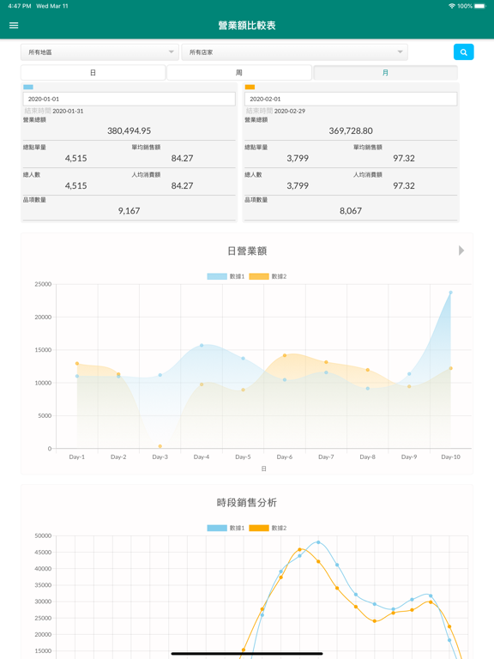Click the Day-6 orange data point
The height and width of the screenshot is (659, 494).
tap(285, 355)
